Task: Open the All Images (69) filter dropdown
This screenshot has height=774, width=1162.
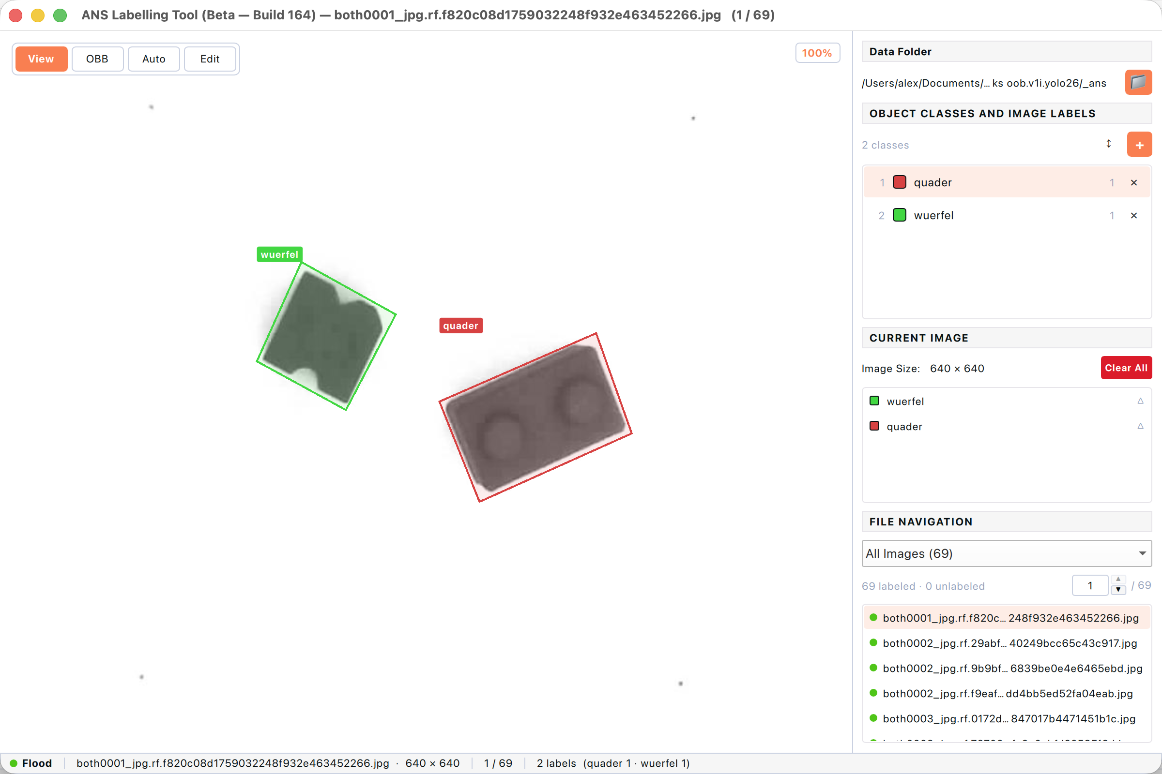Action: pyautogui.click(x=1007, y=553)
